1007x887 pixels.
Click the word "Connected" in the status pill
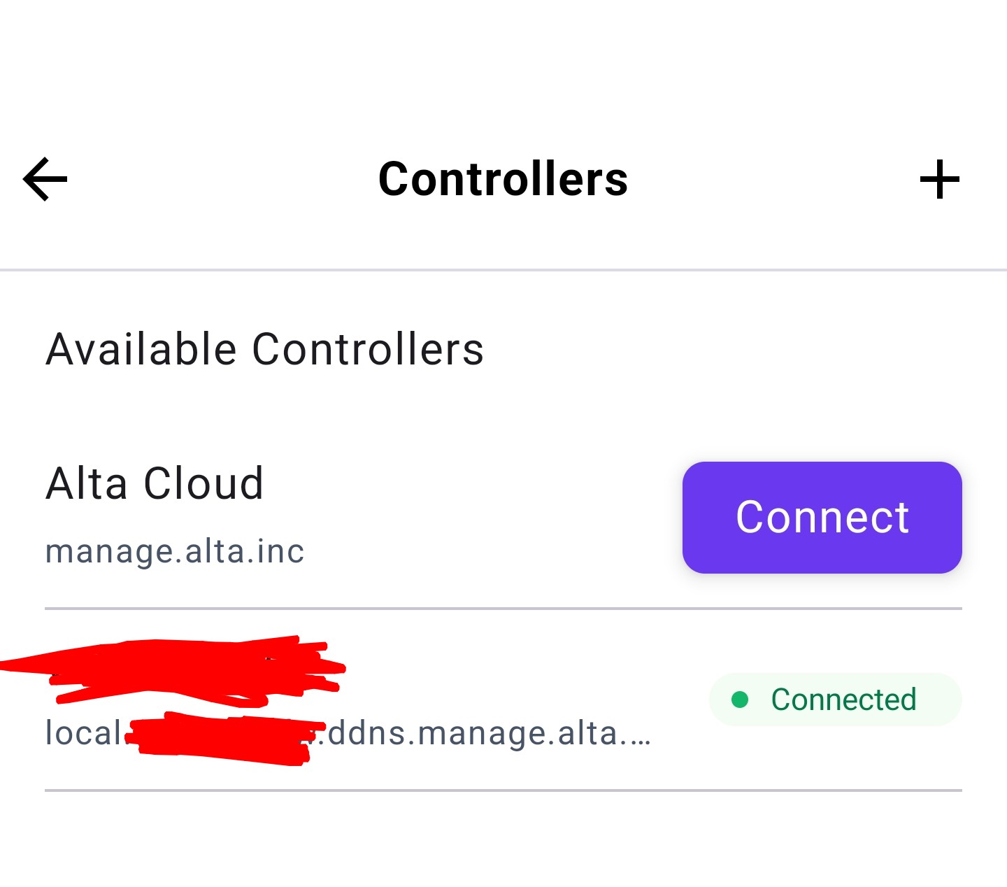tap(843, 700)
